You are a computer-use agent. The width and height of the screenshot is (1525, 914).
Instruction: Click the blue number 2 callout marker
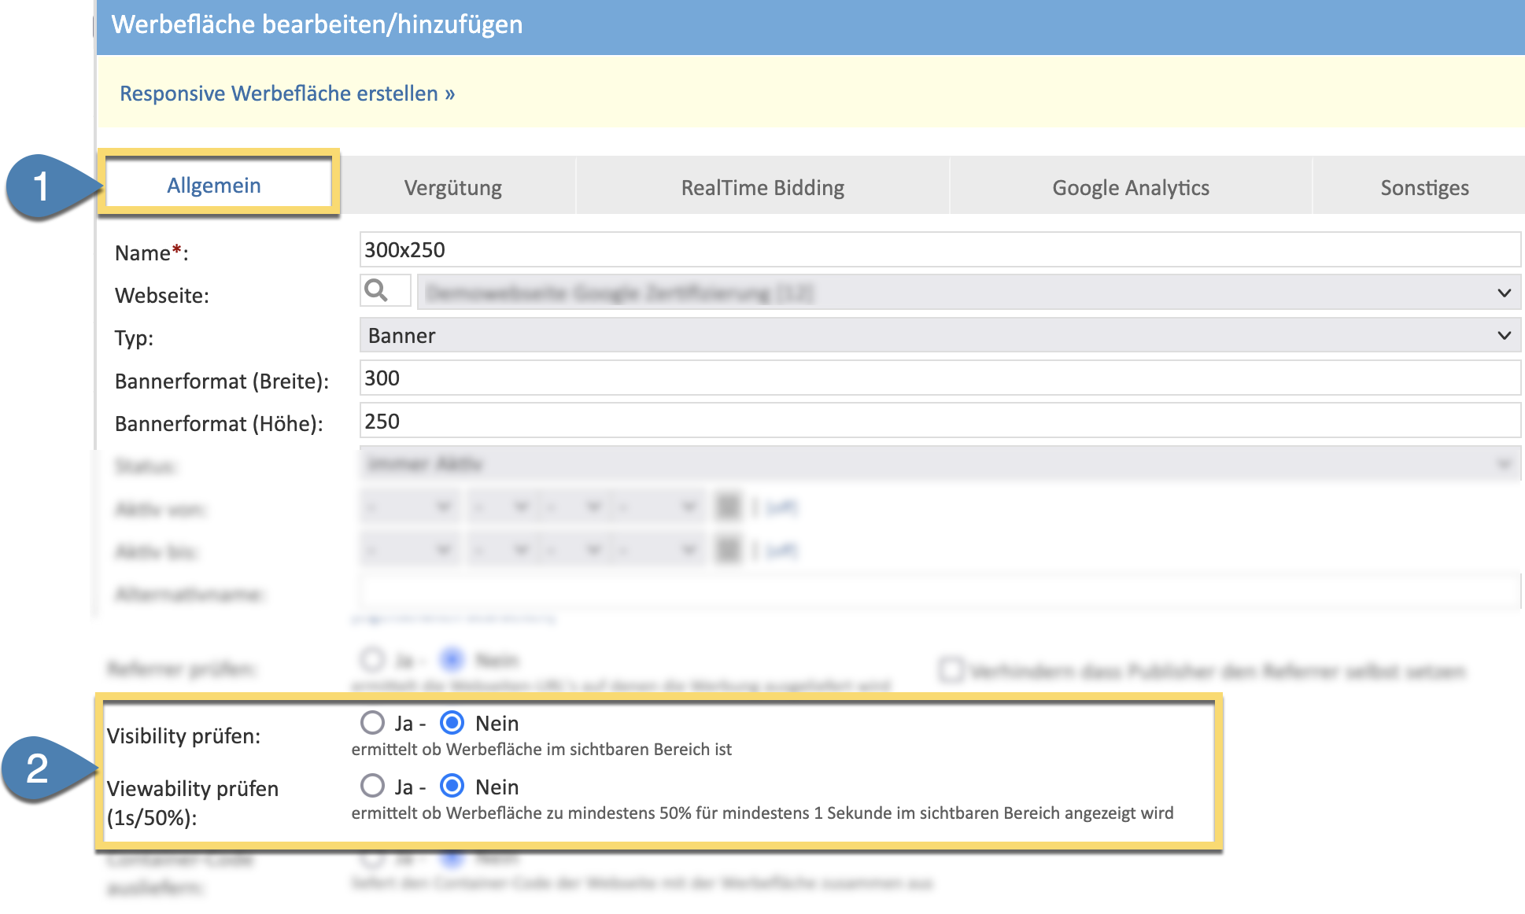tap(38, 768)
